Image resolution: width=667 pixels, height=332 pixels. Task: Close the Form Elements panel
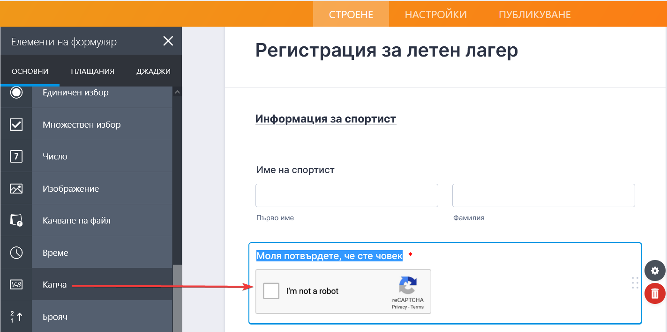coord(168,41)
